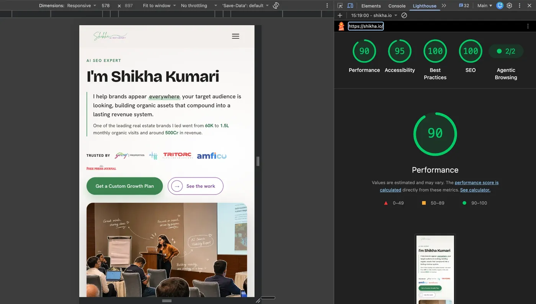Select the Lighthouse tab

(425, 6)
